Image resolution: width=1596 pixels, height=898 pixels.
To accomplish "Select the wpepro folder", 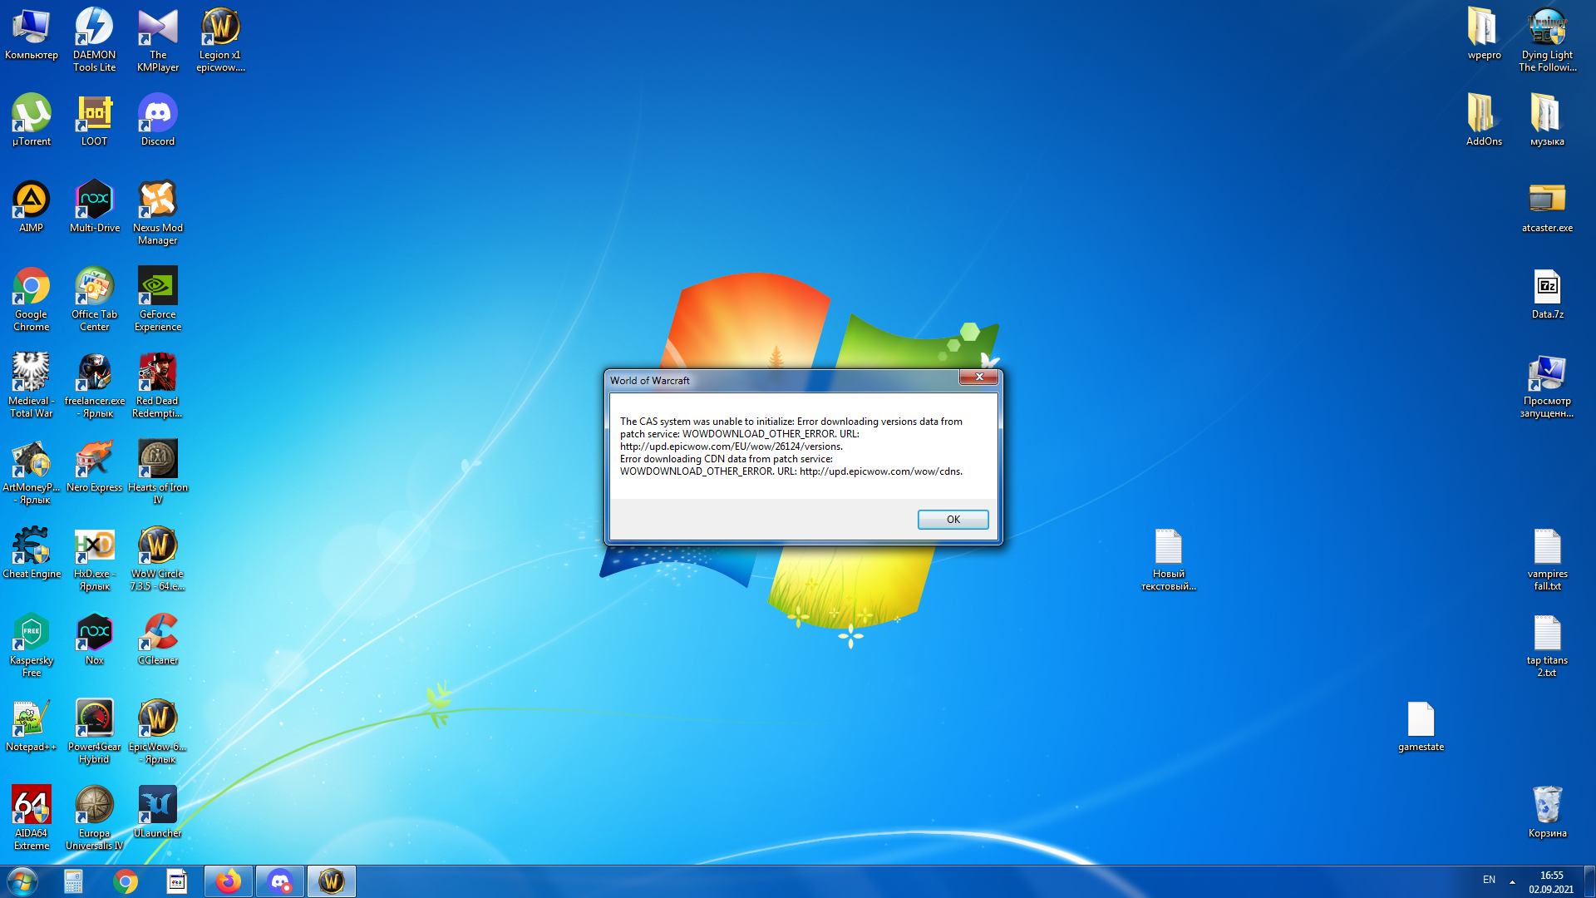I will [x=1484, y=35].
